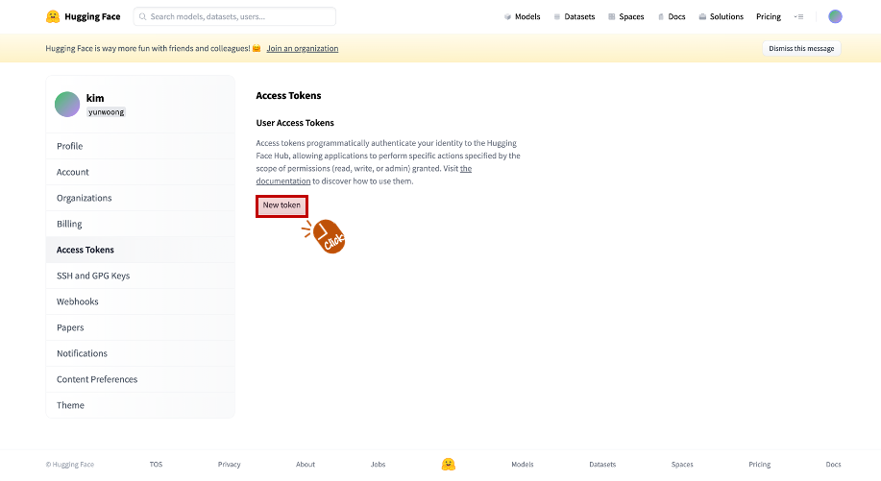The image size is (881, 481).
Task: Open the documentation link in description
Action: [283, 181]
